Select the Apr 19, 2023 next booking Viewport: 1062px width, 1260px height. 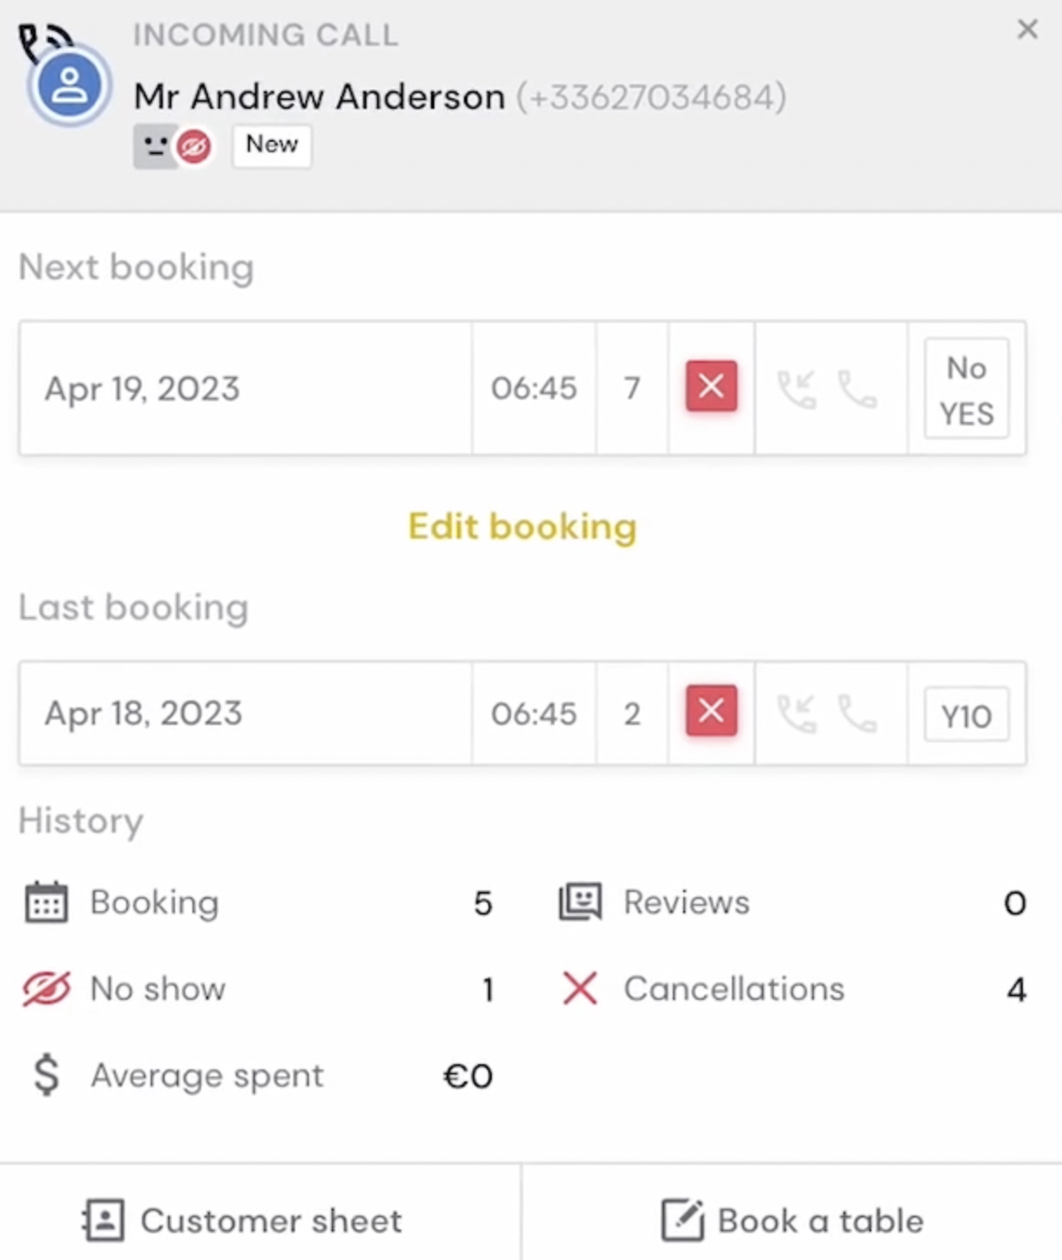[x=522, y=388]
